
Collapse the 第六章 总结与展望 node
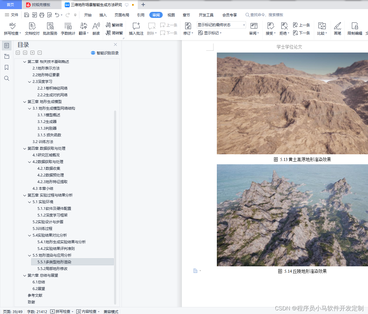click(25, 275)
